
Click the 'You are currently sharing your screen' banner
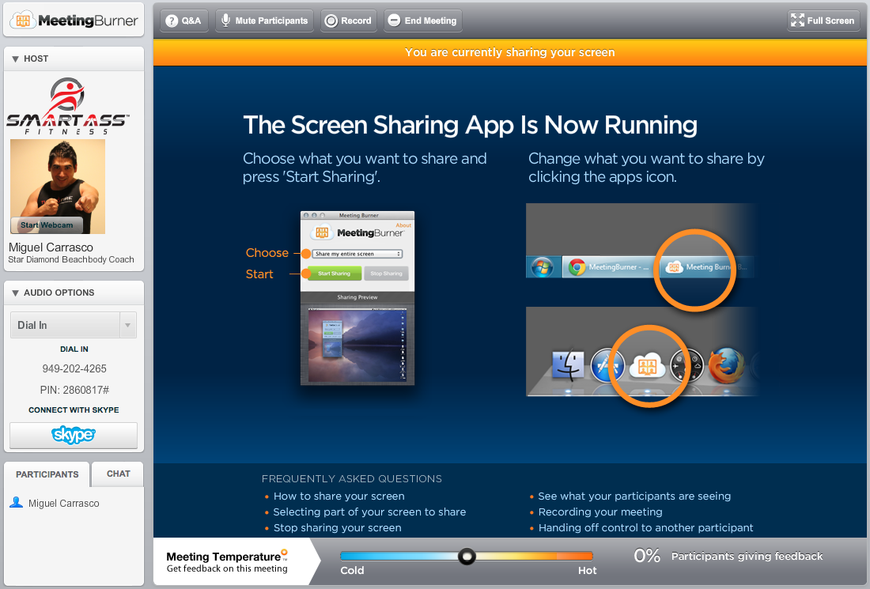click(510, 52)
